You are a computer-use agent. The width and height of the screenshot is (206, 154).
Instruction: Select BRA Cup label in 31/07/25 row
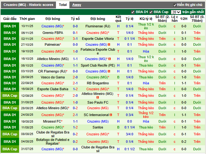pyautogui.click(x=10, y=149)
